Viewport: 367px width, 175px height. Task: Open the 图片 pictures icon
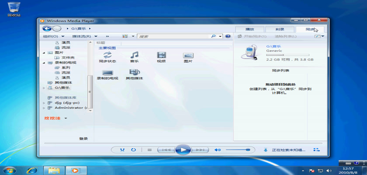[188, 56]
